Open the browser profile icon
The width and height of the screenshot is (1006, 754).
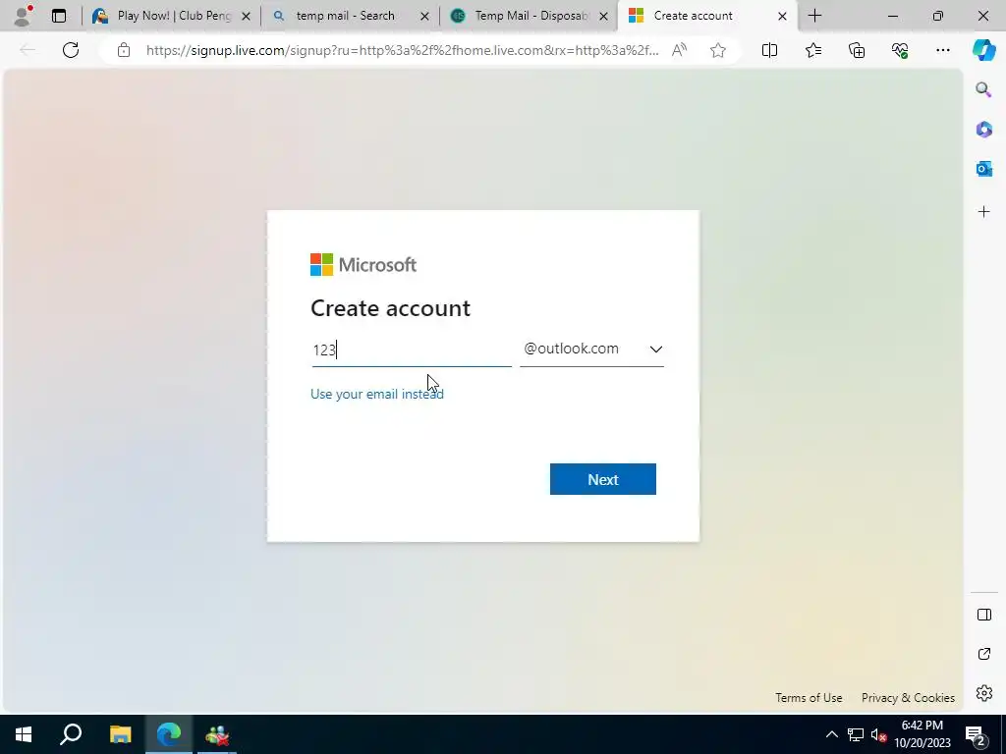(23, 16)
